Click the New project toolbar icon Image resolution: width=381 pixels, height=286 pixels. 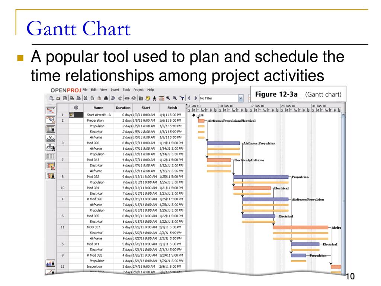pyautogui.click(x=51, y=98)
